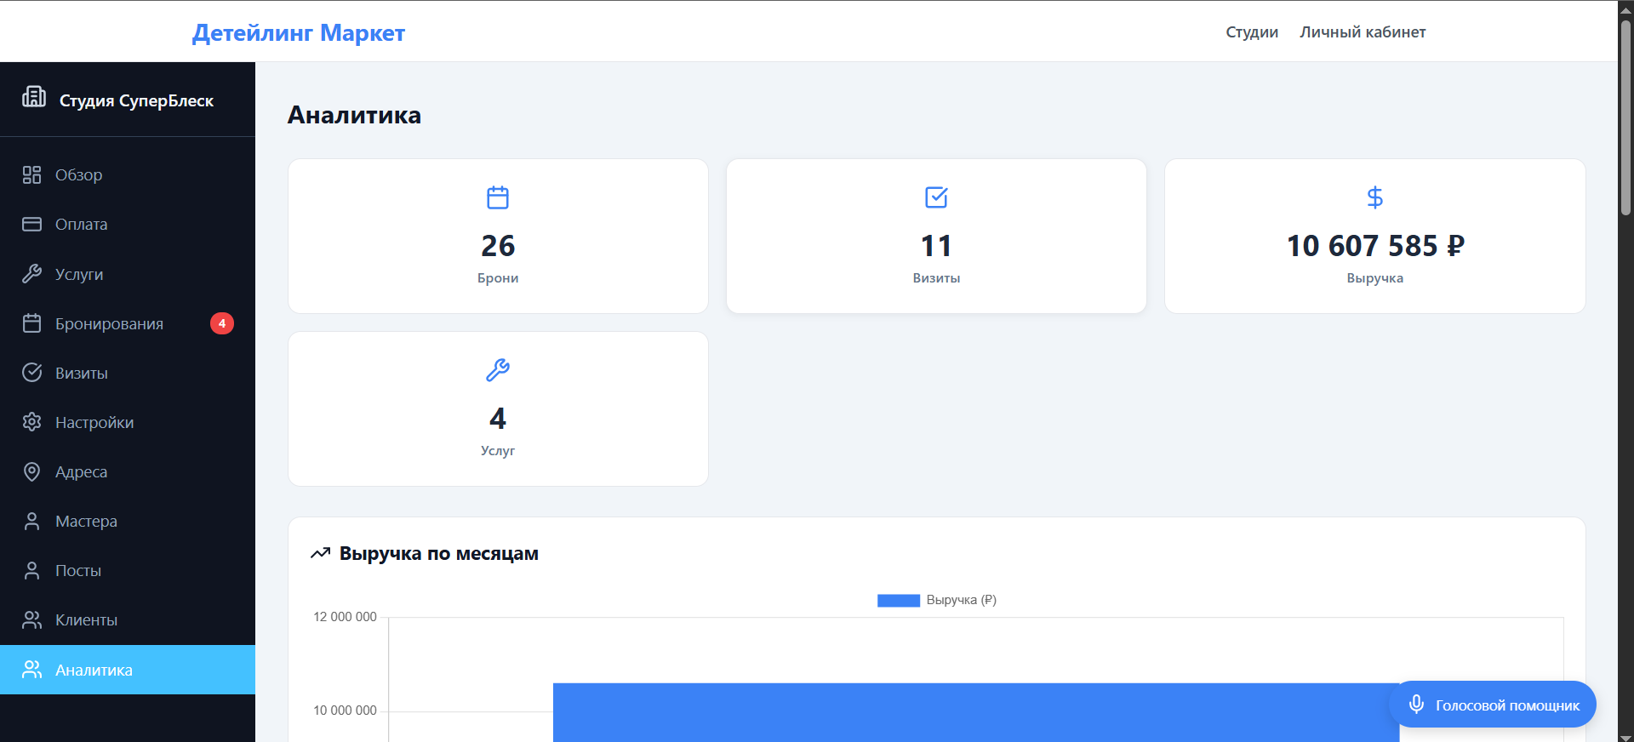Screen dimensions: 1634x742
Task: Click the 12 000 000 axis label
Action: click(x=345, y=617)
